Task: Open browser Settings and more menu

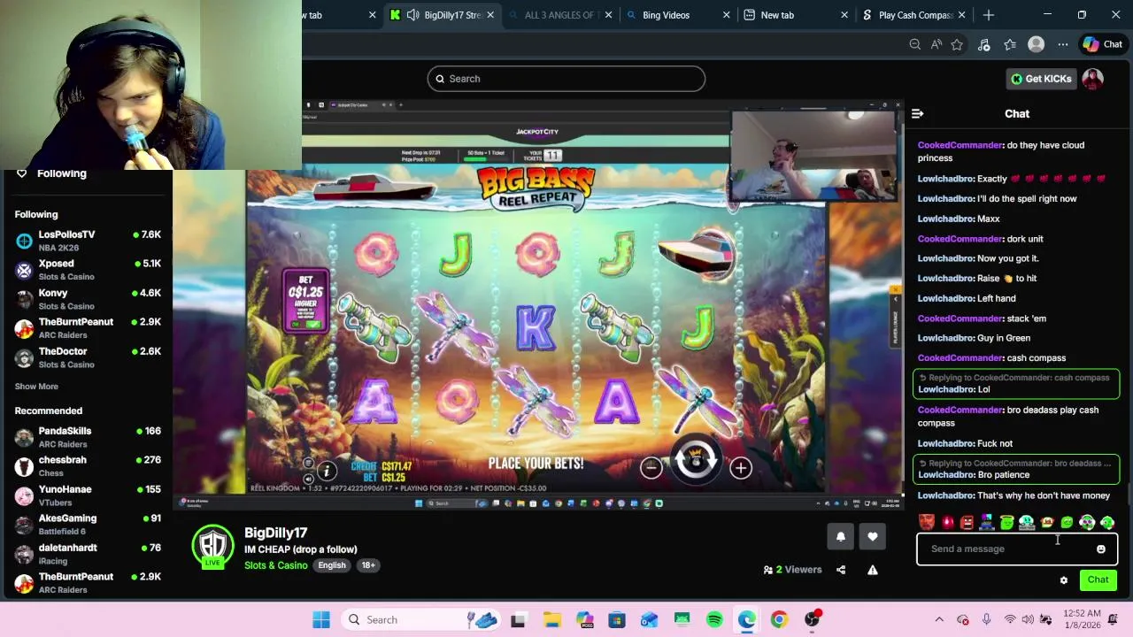Action: (x=1063, y=44)
